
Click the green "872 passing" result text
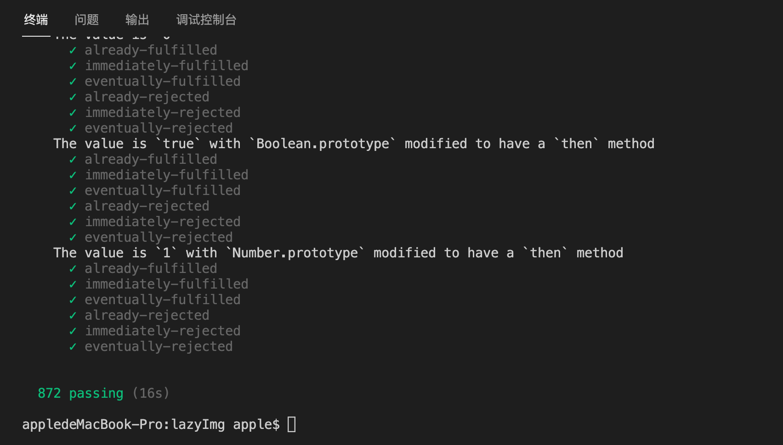(x=80, y=393)
